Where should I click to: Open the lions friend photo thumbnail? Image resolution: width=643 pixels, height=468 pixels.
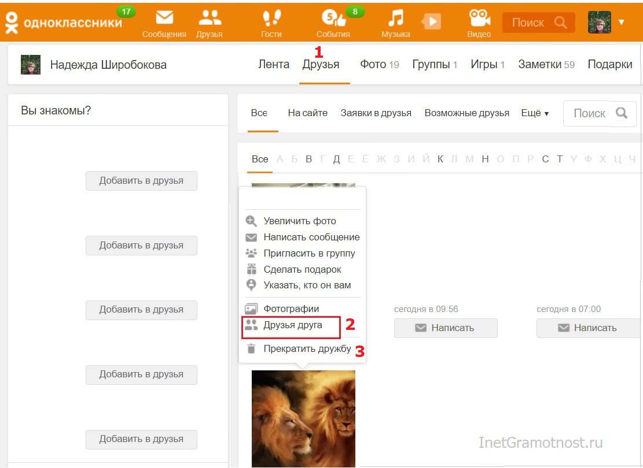point(303,417)
